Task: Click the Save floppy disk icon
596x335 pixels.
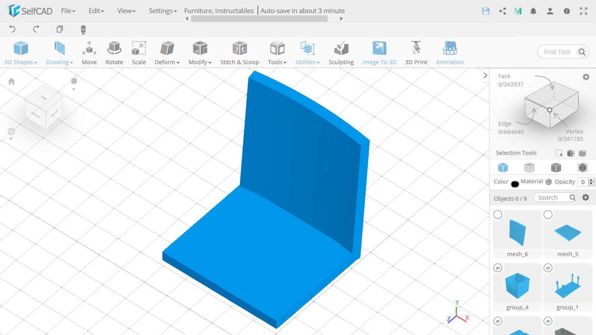Action: click(x=486, y=11)
